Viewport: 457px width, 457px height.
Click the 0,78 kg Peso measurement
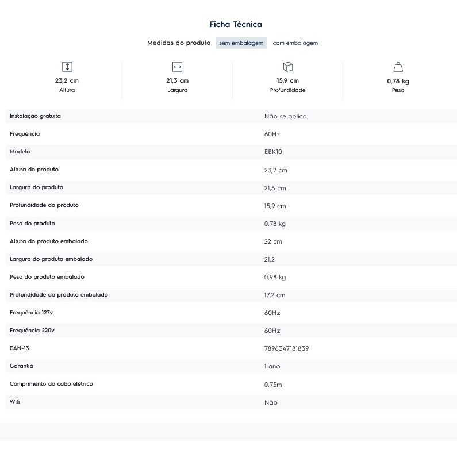[x=398, y=82]
